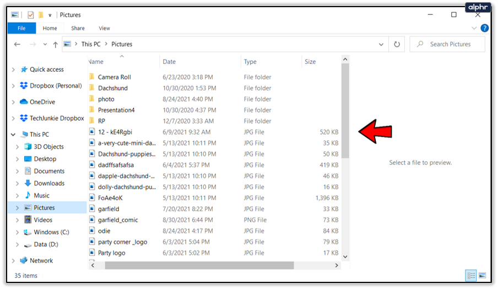Screen dimensions: 498x289
Task: Switch to Details view icon
Action: coord(470,276)
